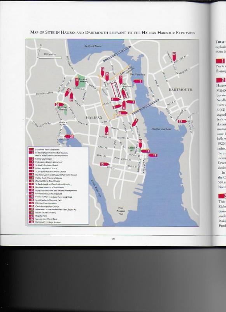Click the 'Armdale Rotary' label
Viewport: 226px width, 312px height.
pos(63,123)
